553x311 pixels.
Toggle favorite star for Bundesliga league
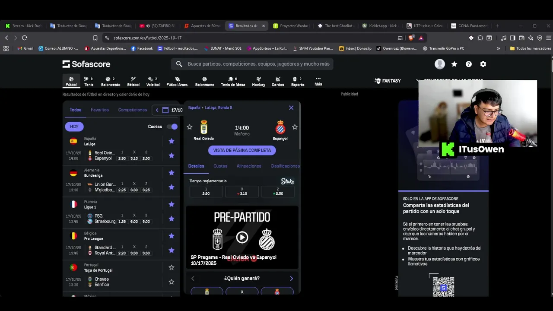[x=172, y=173]
